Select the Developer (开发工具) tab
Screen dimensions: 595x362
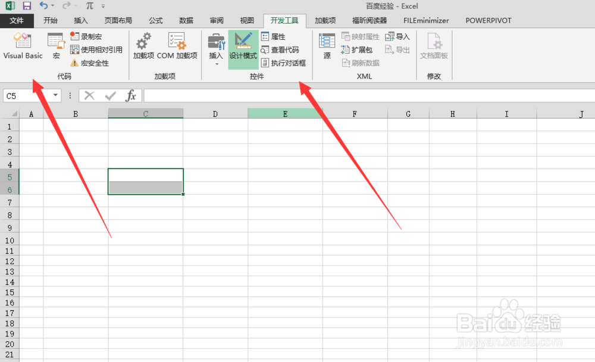tap(284, 20)
